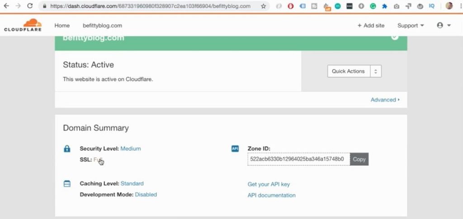Open the IQ extension icon
This screenshot has width=463, height=219.
click(432, 6)
